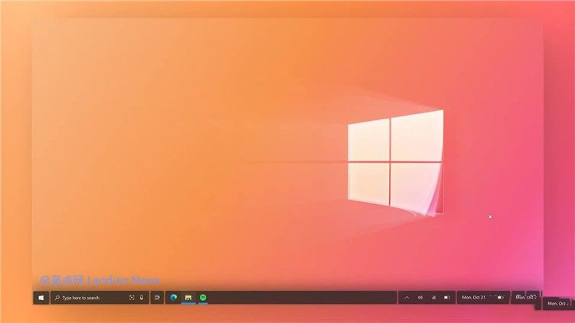This screenshot has height=323, width=575.
Task: Start a visual search with the camera-frame icon
Action: point(132,298)
